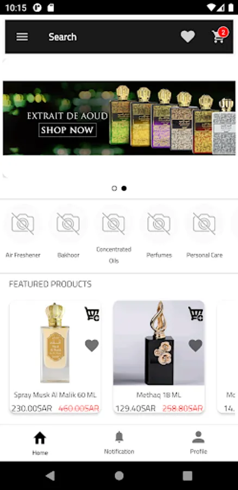Open the hamburger navigation menu

(22, 37)
